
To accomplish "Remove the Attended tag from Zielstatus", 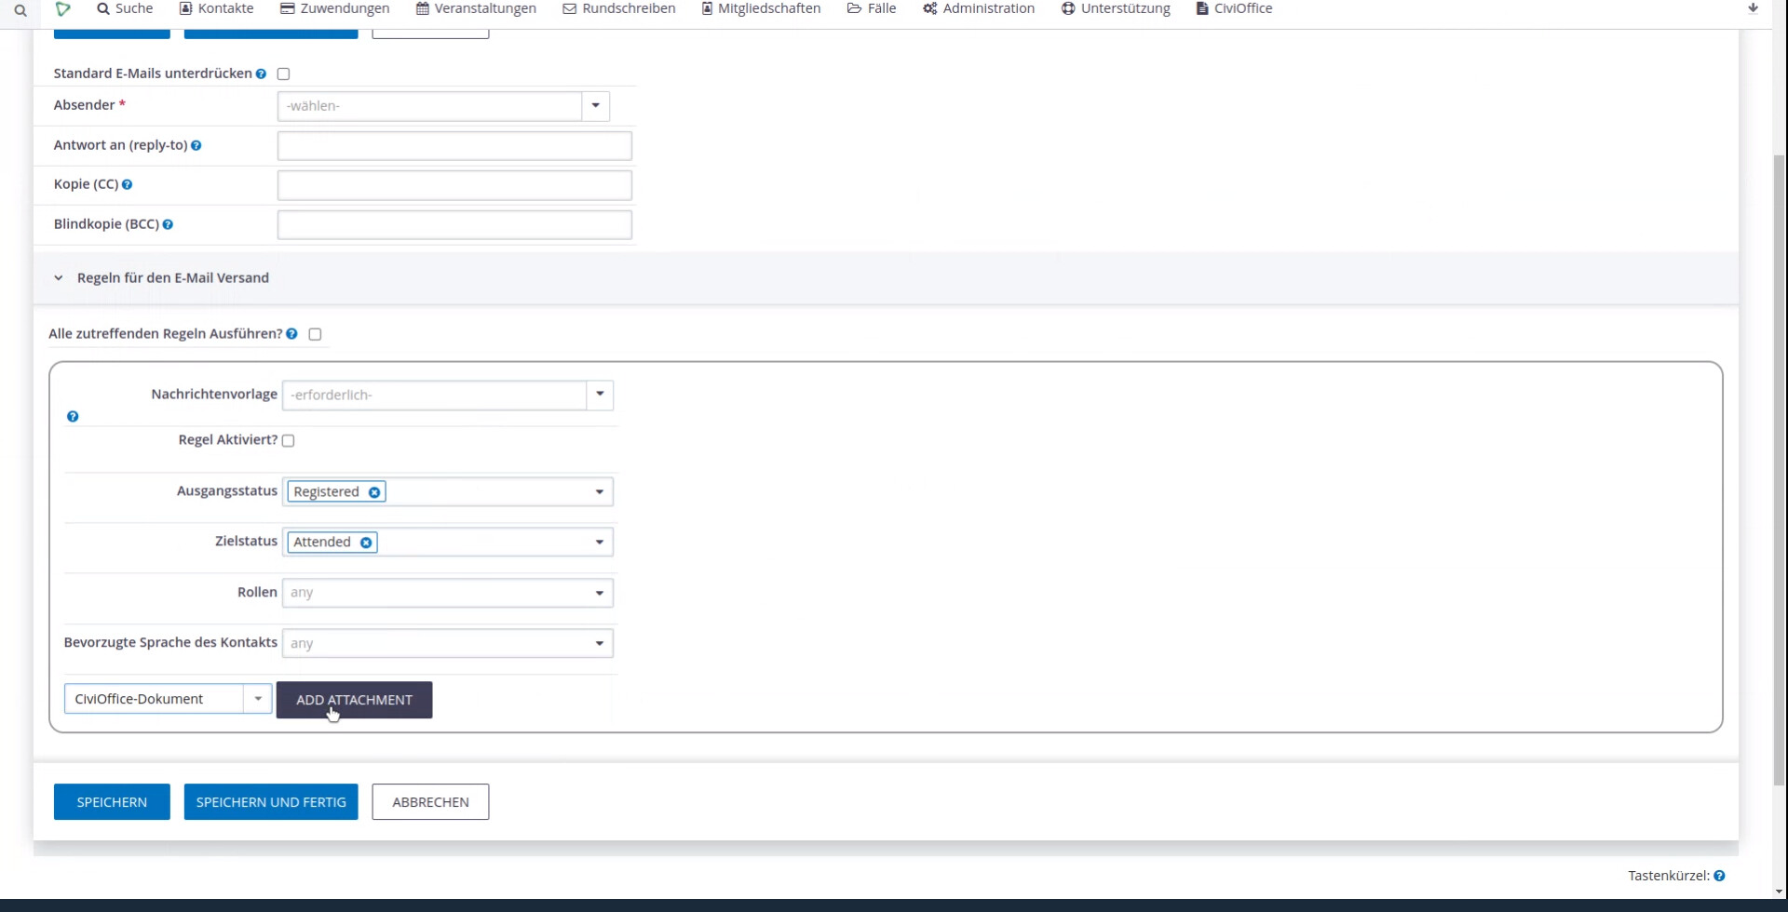I will point(366,543).
